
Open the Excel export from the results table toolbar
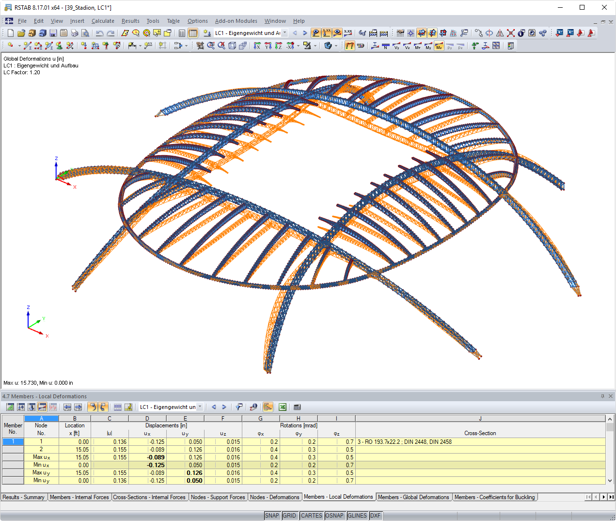pos(282,407)
